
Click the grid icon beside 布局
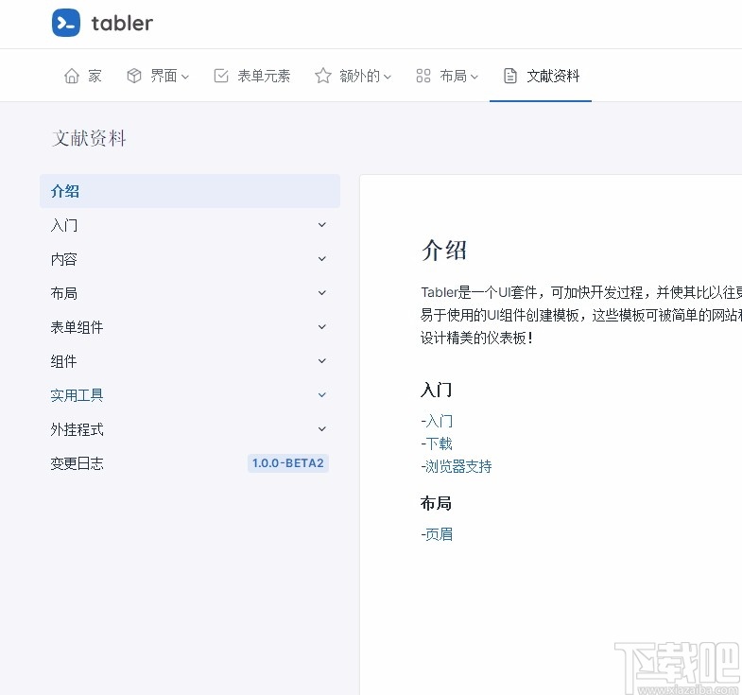pyautogui.click(x=423, y=76)
